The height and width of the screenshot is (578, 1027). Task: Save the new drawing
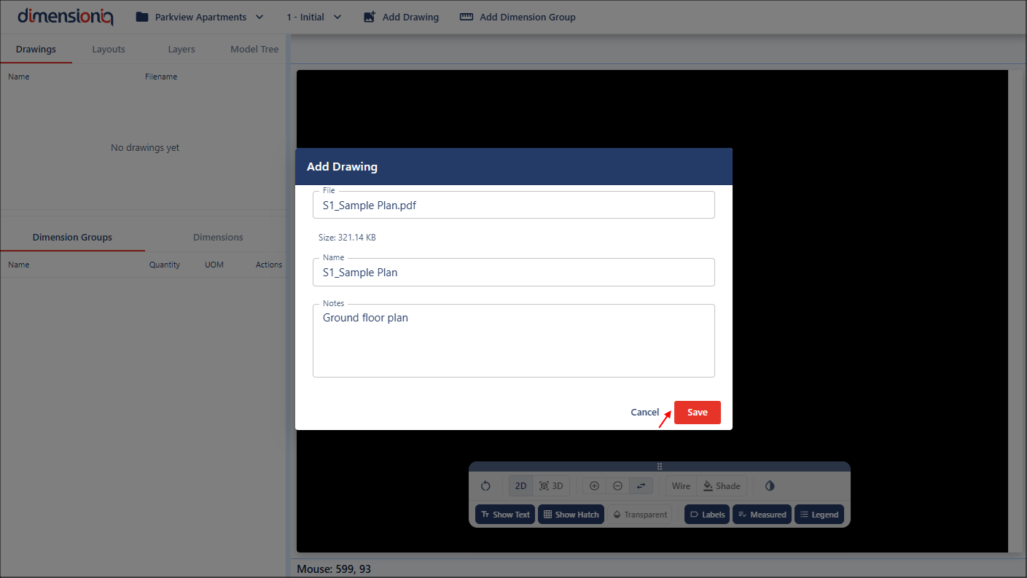[697, 413]
